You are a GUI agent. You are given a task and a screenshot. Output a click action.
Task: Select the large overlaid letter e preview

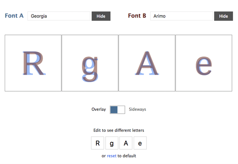(x=204, y=63)
